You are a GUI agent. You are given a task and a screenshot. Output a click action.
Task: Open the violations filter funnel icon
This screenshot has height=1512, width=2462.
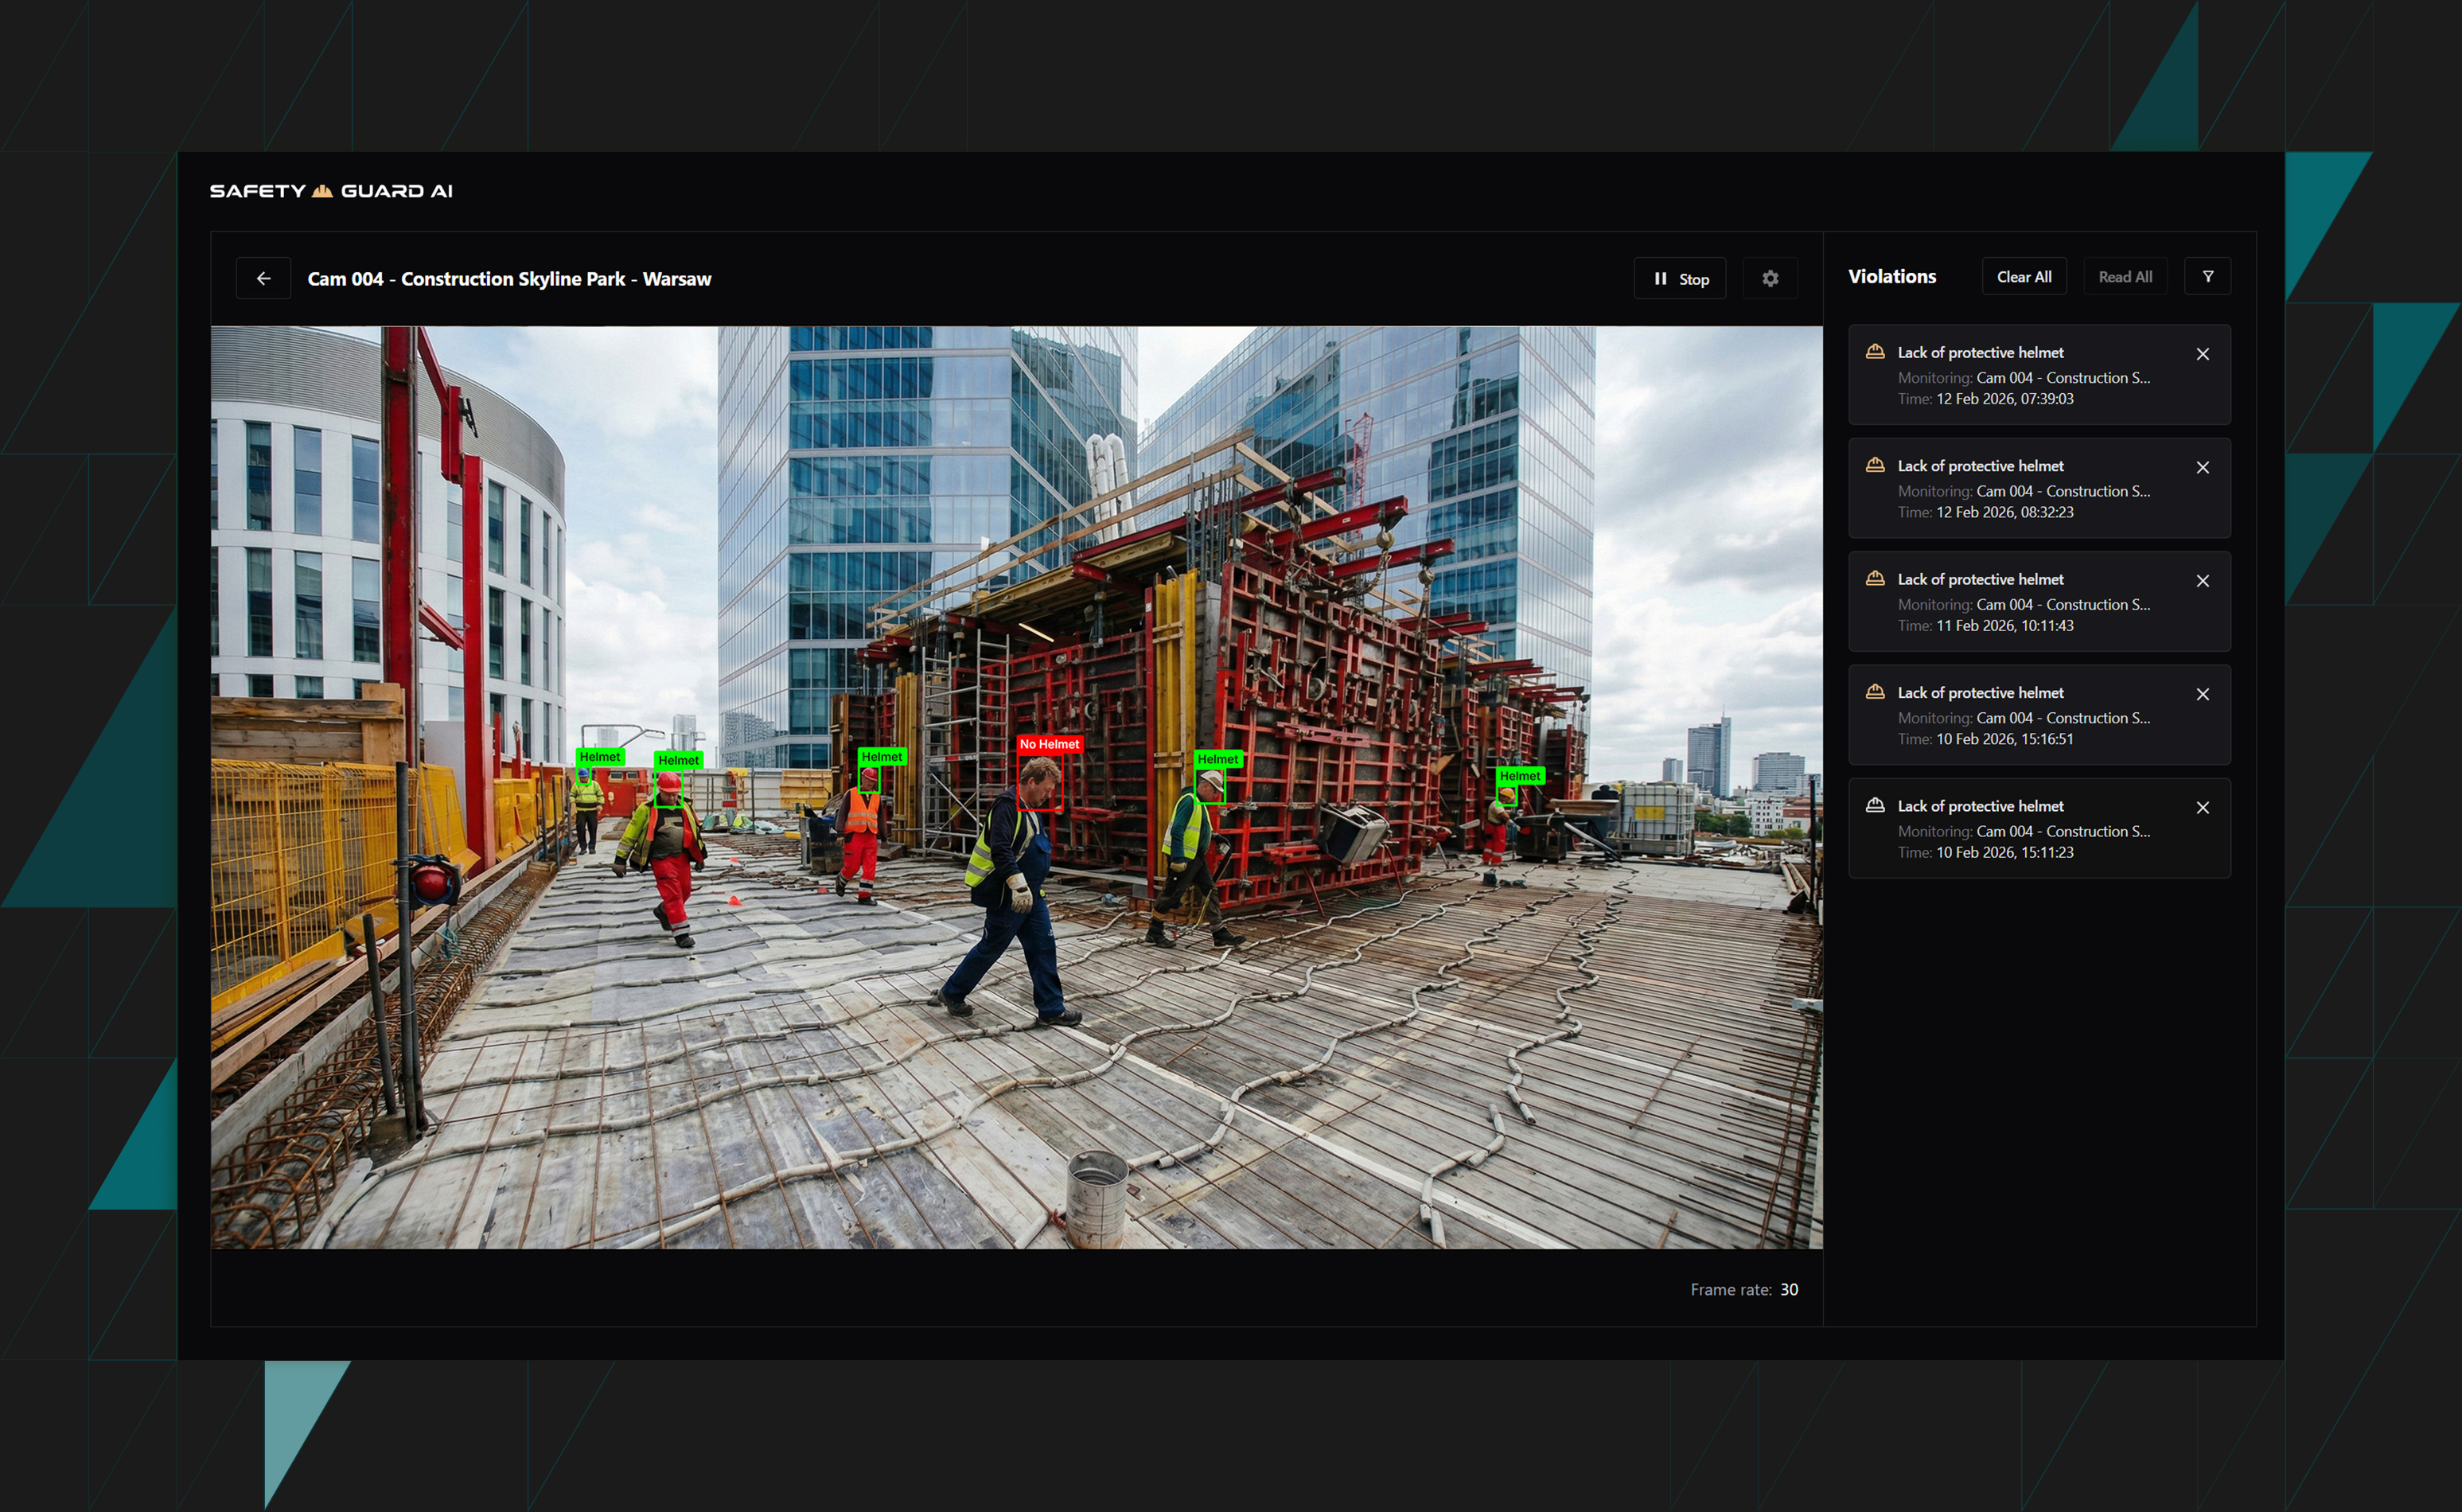2207,277
